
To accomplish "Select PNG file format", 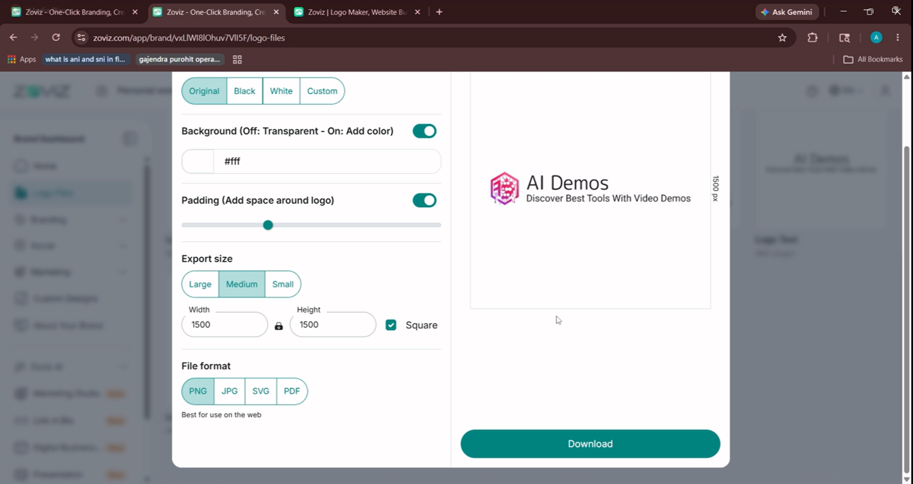I will click(x=198, y=391).
